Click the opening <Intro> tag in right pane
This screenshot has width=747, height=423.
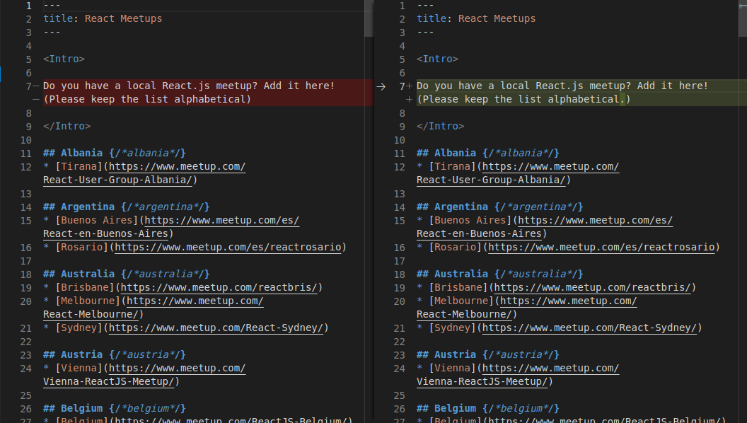point(437,59)
